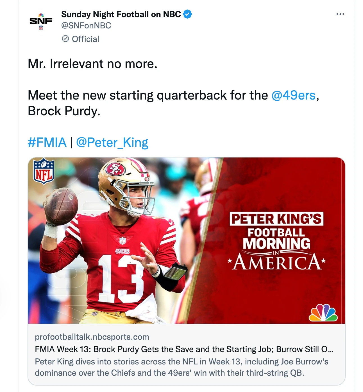Open the profootballtalk.nbcsports.com domain link

[x=92, y=337]
